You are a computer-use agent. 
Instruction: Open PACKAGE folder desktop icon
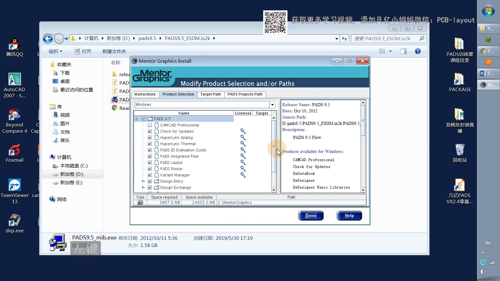pos(460,82)
